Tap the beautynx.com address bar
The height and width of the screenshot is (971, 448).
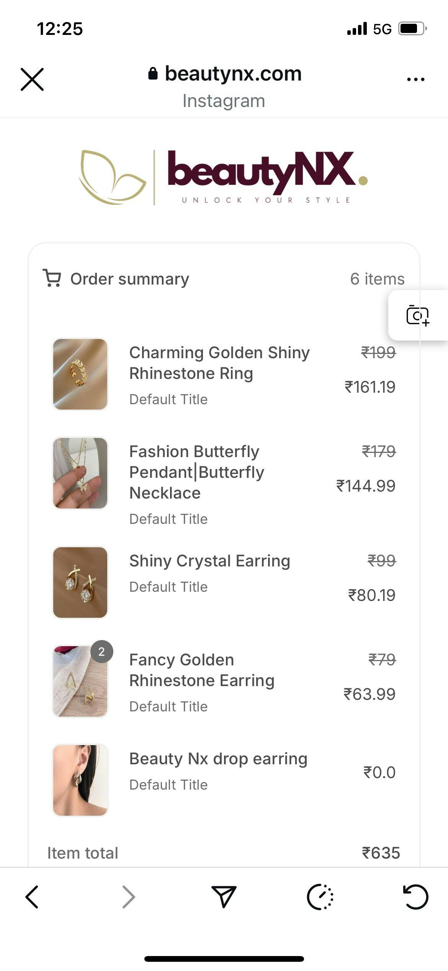[x=225, y=74]
